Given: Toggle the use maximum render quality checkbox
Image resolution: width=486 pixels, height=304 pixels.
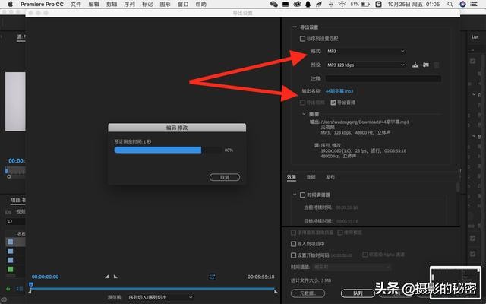Looking at the screenshot, I should (293, 233).
